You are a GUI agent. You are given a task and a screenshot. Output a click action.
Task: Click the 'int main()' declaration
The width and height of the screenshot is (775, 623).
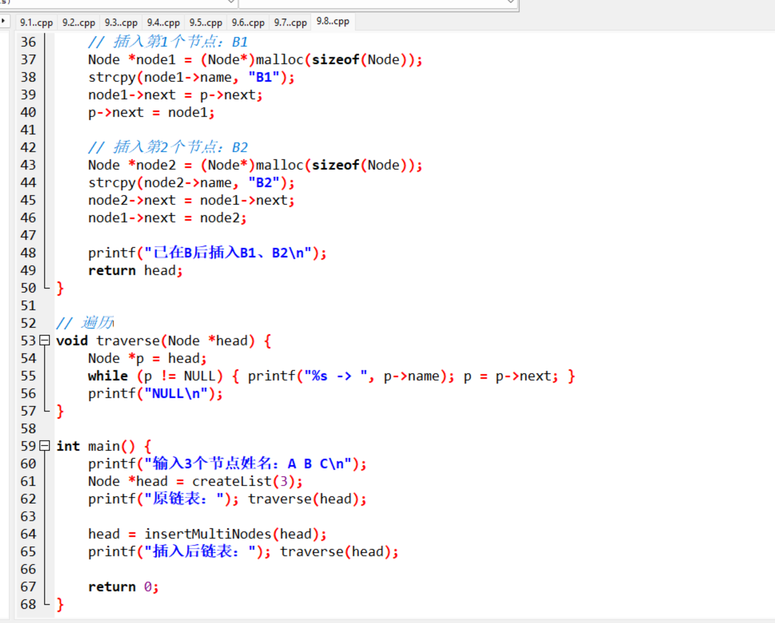click(96, 446)
